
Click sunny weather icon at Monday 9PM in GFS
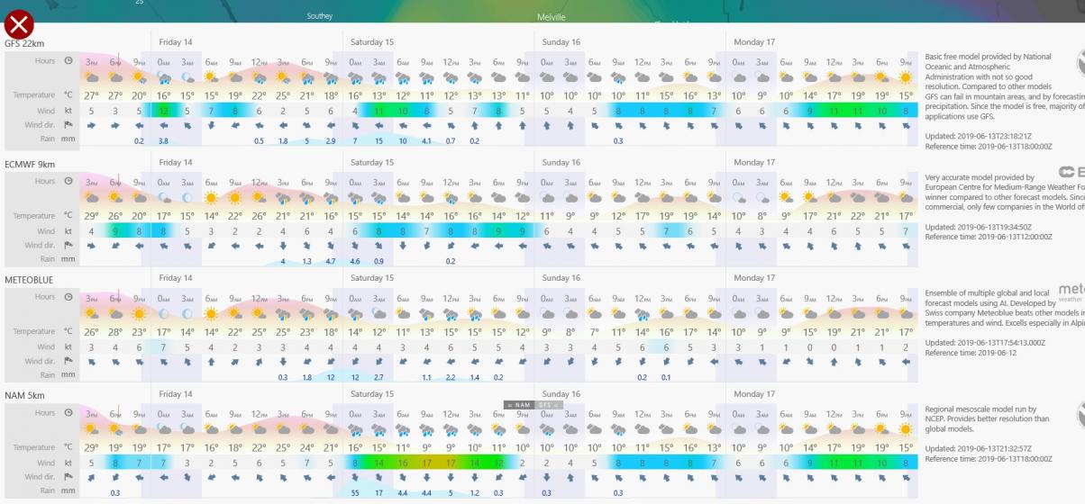[905, 76]
